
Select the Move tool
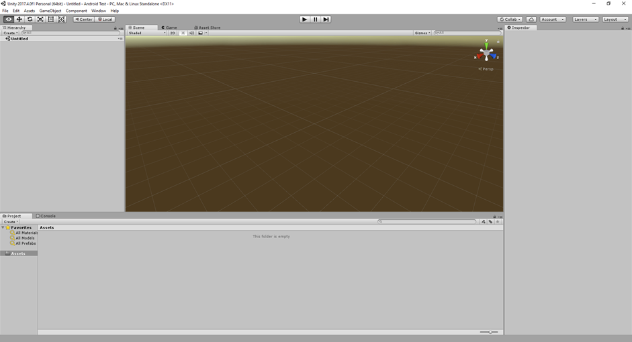point(19,19)
